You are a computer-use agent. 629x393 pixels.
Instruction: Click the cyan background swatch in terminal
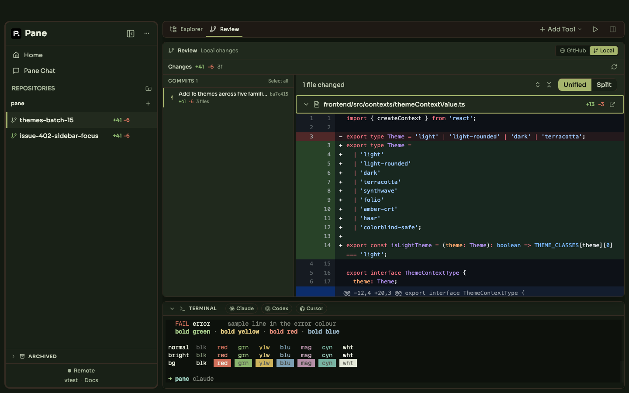tap(327, 363)
